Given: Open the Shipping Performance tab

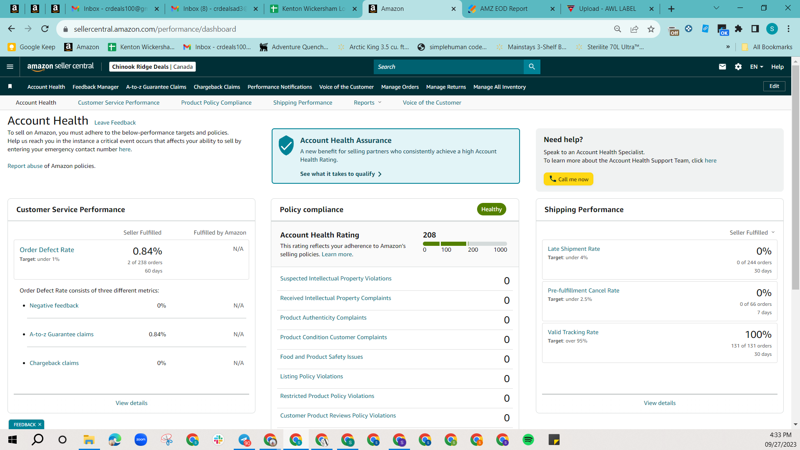Looking at the screenshot, I should [x=303, y=102].
